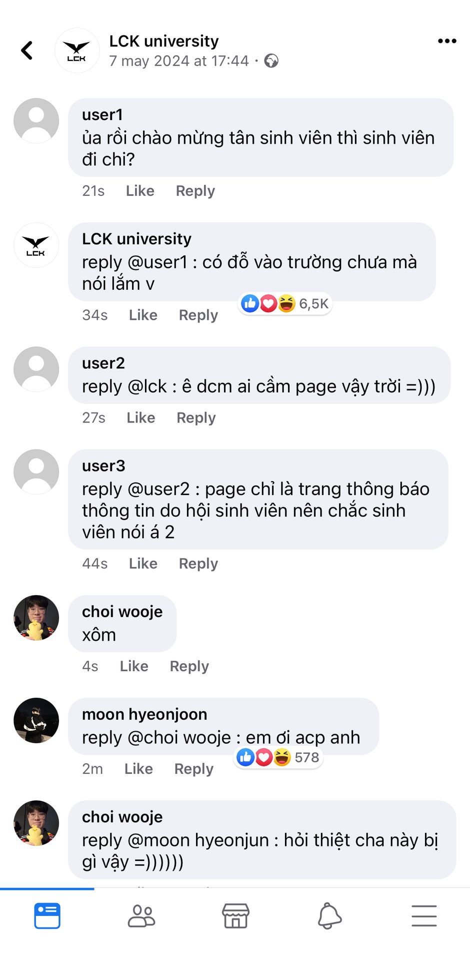470x961 pixels.
Task: Open LCK university post title link
Action: 164,41
